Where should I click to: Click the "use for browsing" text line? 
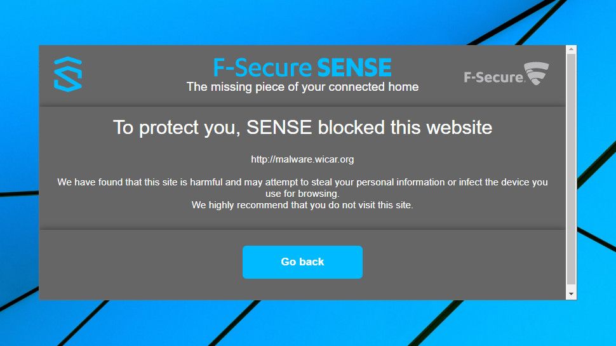point(302,194)
